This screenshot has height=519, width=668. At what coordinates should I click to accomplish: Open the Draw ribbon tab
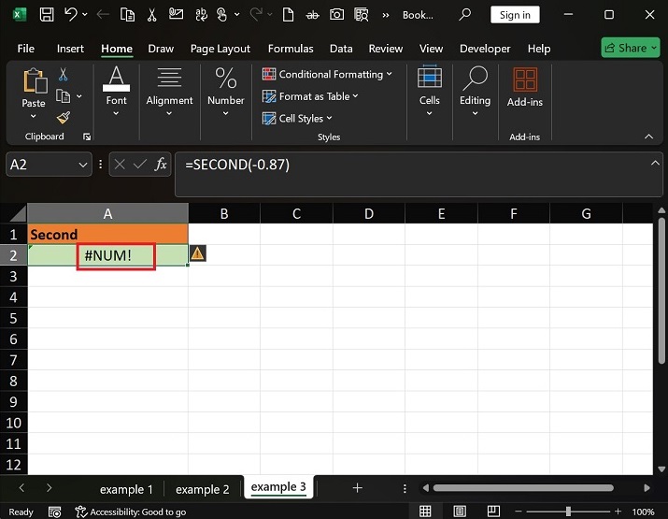click(161, 49)
